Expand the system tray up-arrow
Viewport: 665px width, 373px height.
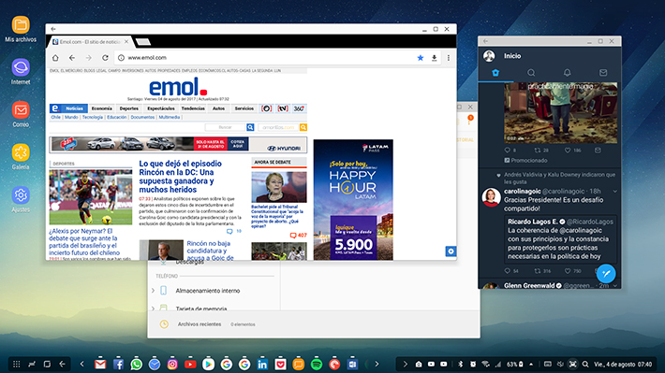pos(531,364)
